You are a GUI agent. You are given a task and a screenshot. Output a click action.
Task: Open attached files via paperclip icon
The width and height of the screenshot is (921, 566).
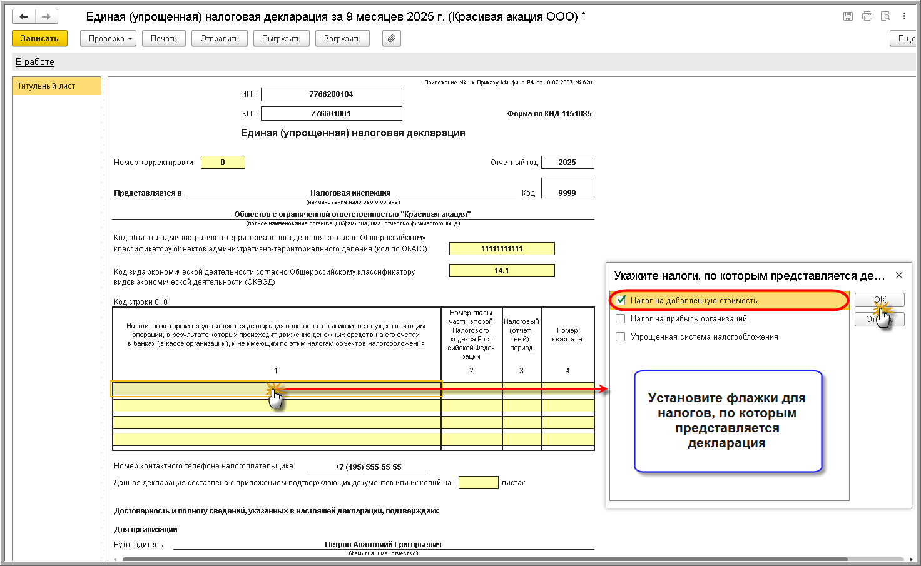coord(391,38)
